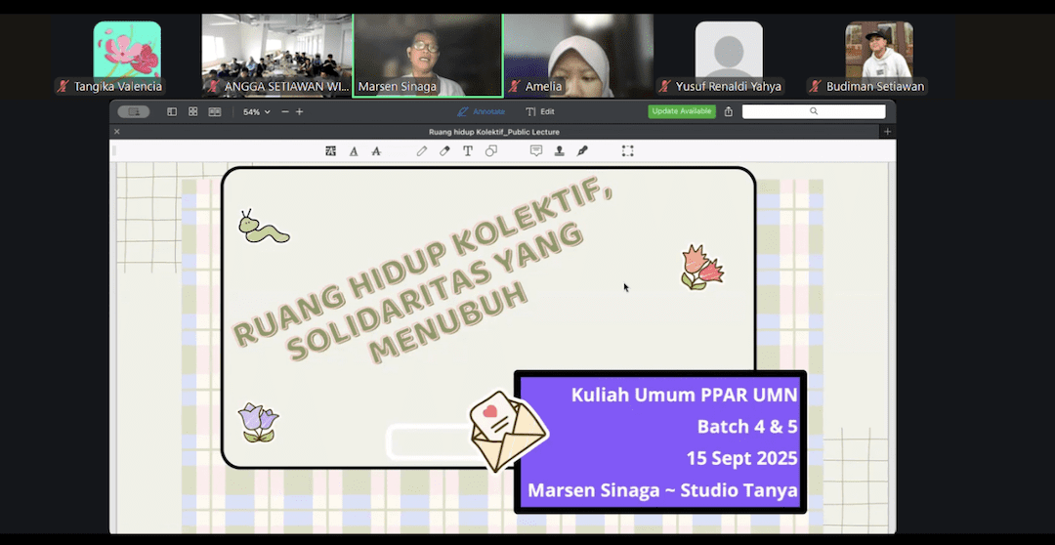The image size is (1055, 545).
Task: Choose the text box tool
Action: tap(468, 151)
